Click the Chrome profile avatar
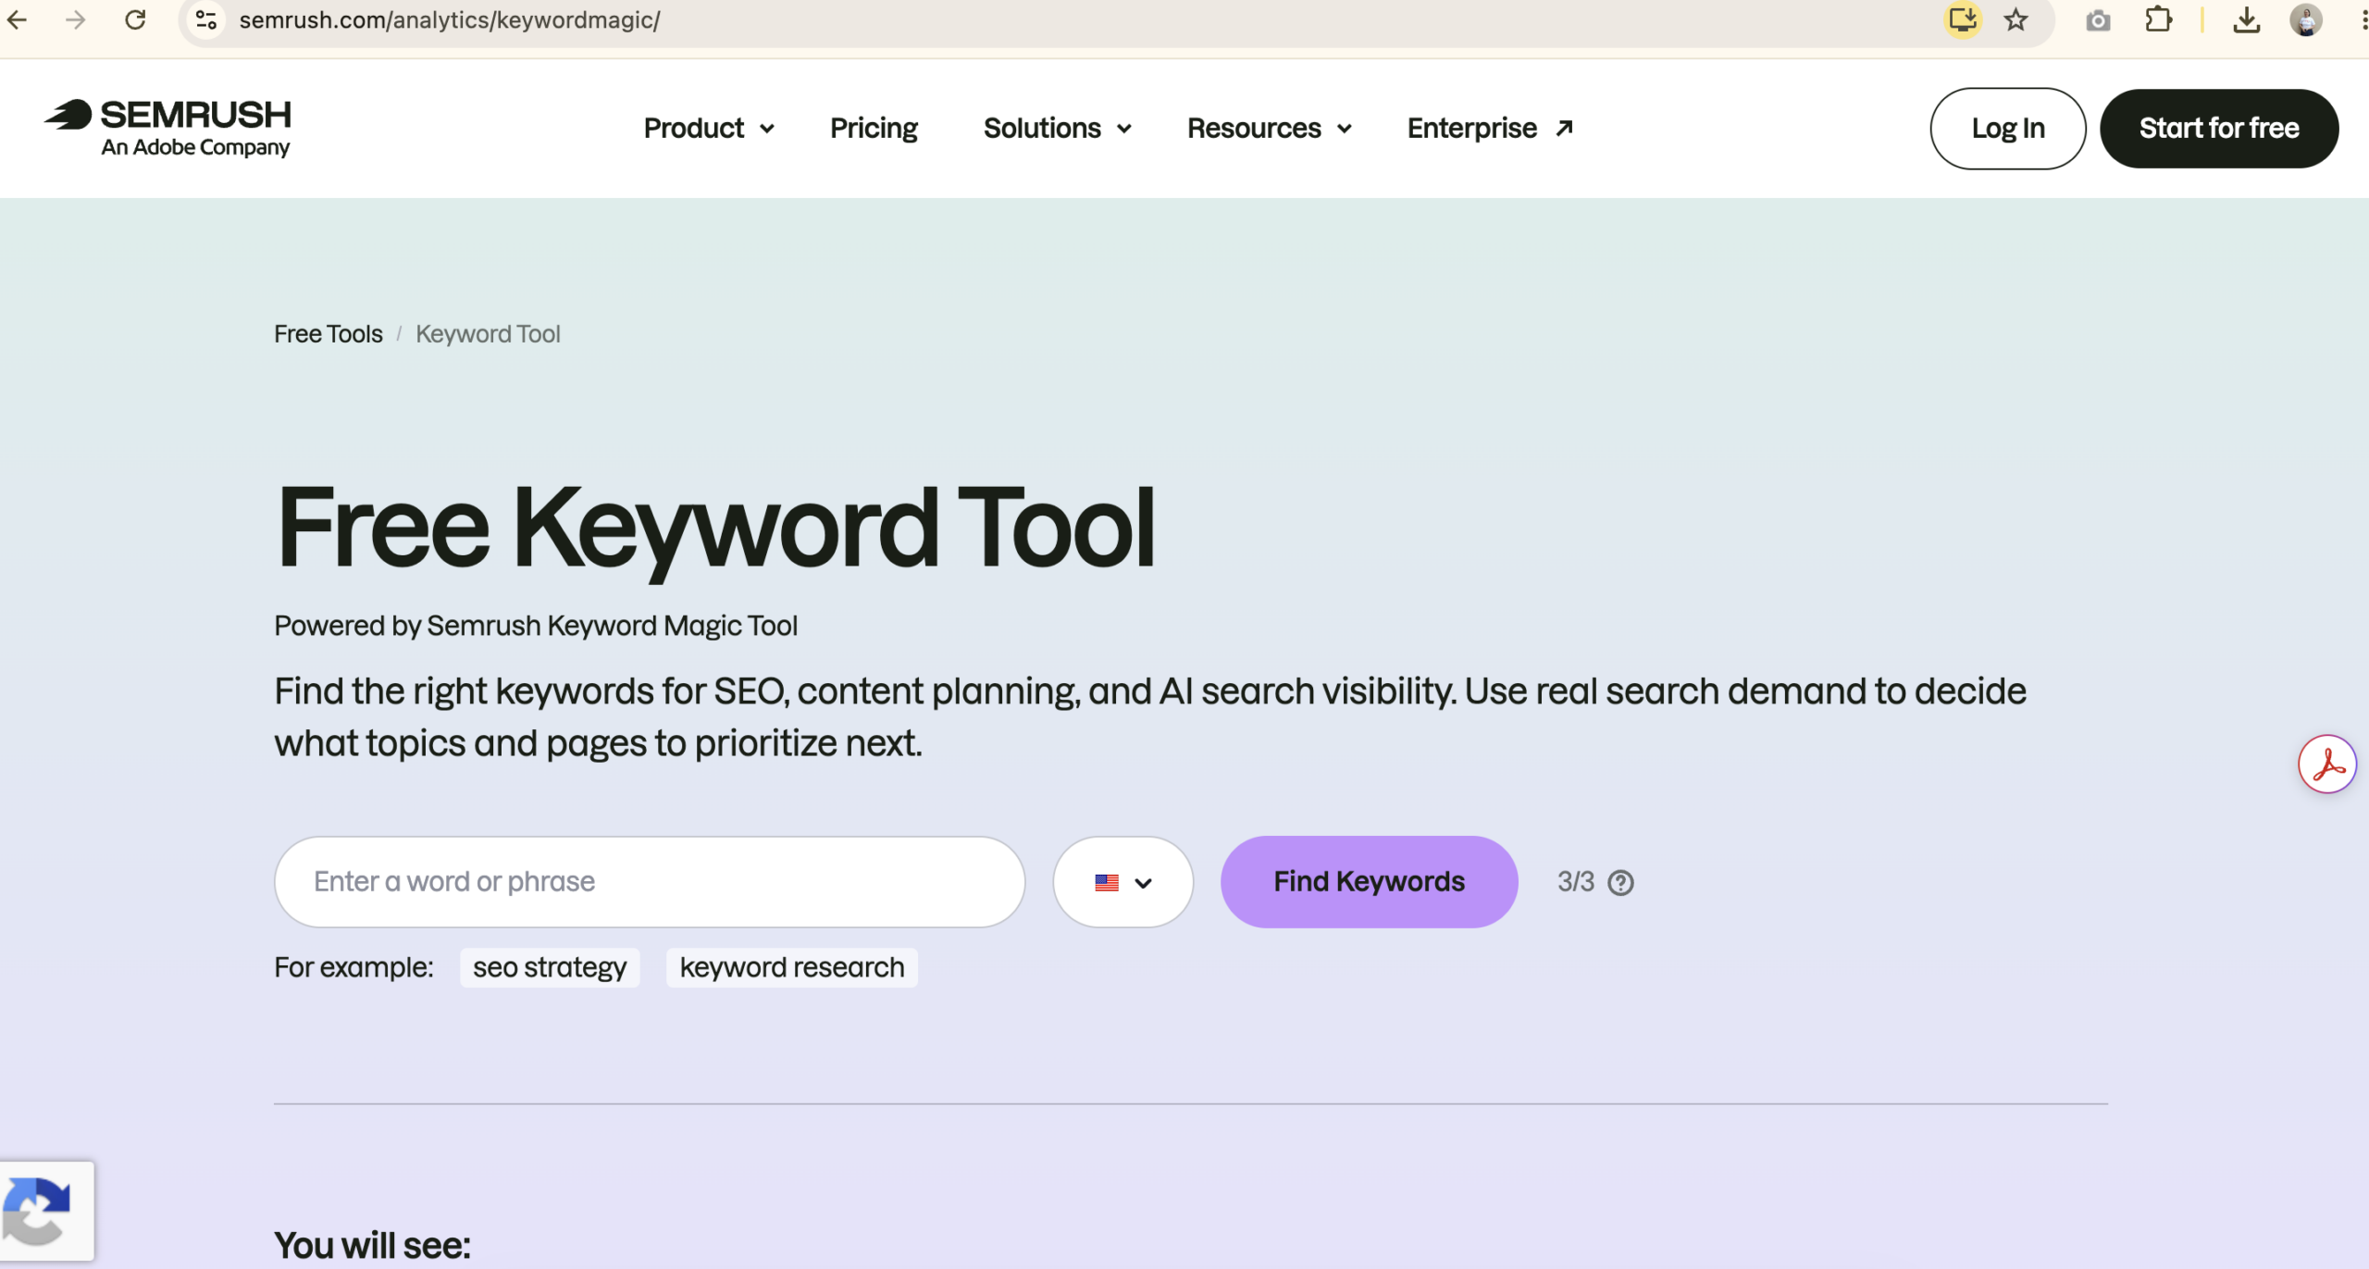 coord(2305,19)
